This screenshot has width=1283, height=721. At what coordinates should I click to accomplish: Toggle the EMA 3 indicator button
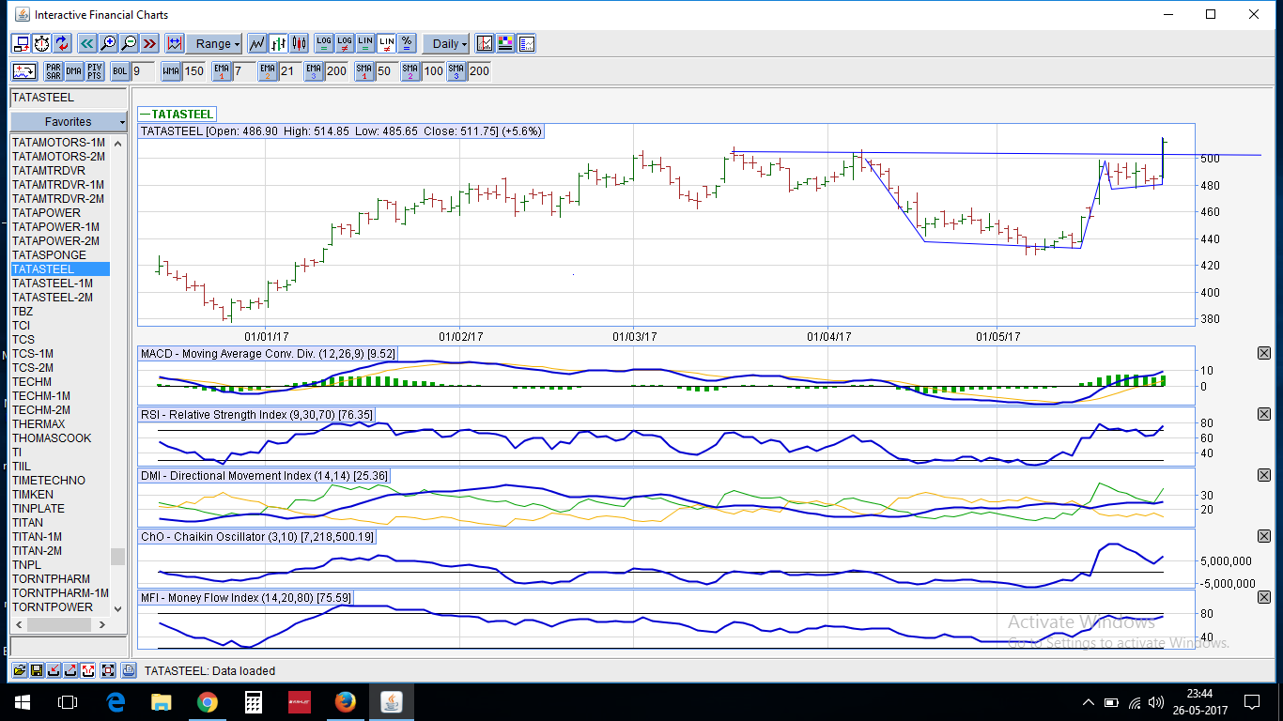pyautogui.click(x=314, y=71)
